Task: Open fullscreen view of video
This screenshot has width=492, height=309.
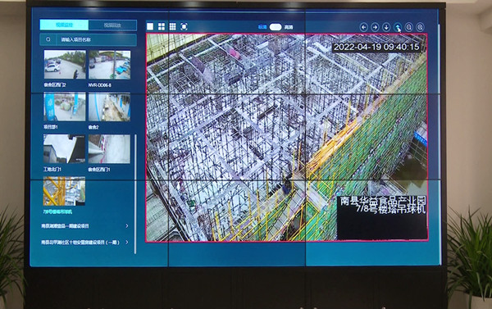Action: tap(184, 27)
